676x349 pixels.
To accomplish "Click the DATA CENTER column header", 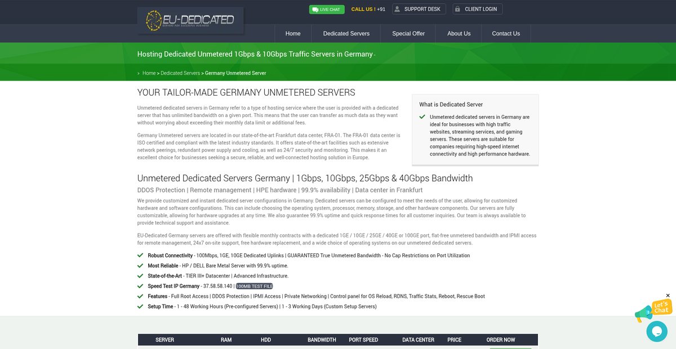I will pyautogui.click(x=418, y=340).
